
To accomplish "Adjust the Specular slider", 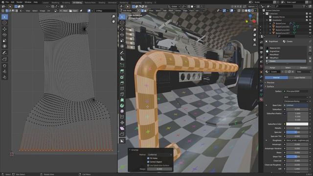I will click(297, 132).
